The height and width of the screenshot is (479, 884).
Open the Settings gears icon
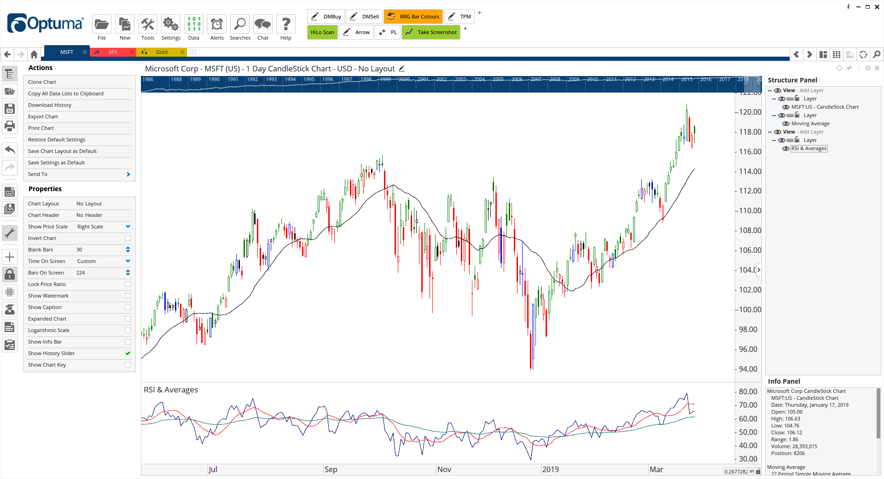[x=171, y=24]
